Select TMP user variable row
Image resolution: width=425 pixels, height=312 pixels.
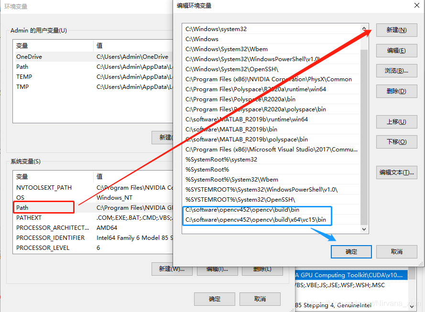(93, 86)
